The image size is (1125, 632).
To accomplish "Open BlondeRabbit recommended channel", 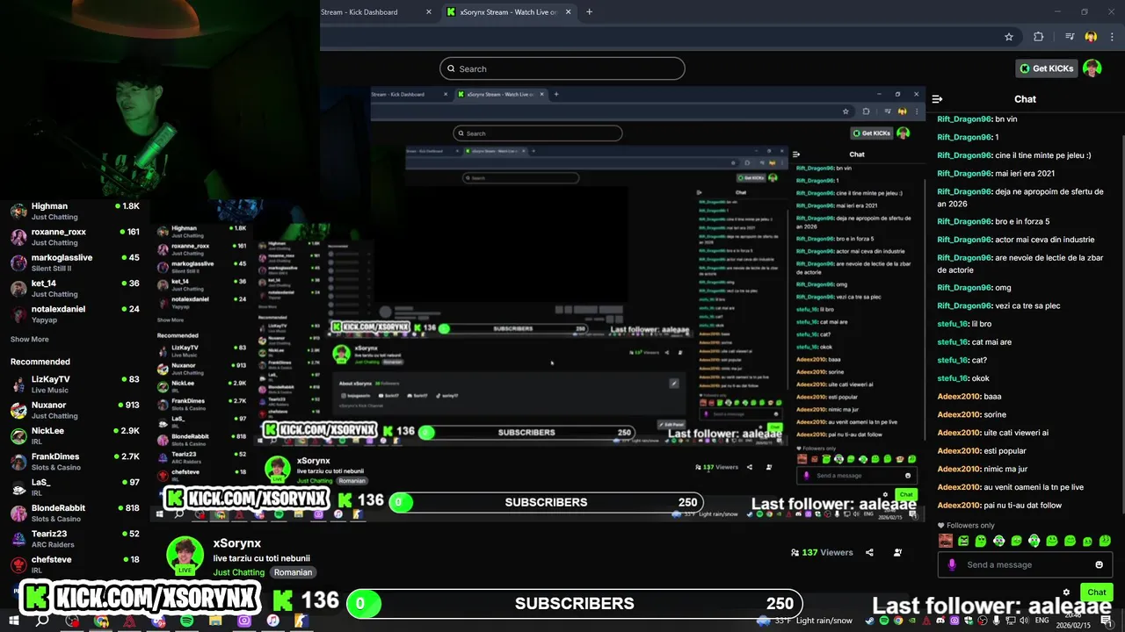I will 76,513.
